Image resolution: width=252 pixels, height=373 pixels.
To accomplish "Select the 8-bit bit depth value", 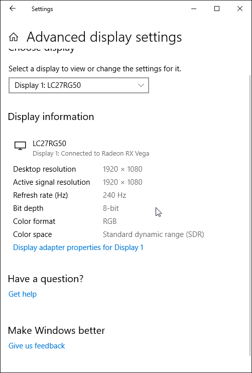I will click(110, 208).
